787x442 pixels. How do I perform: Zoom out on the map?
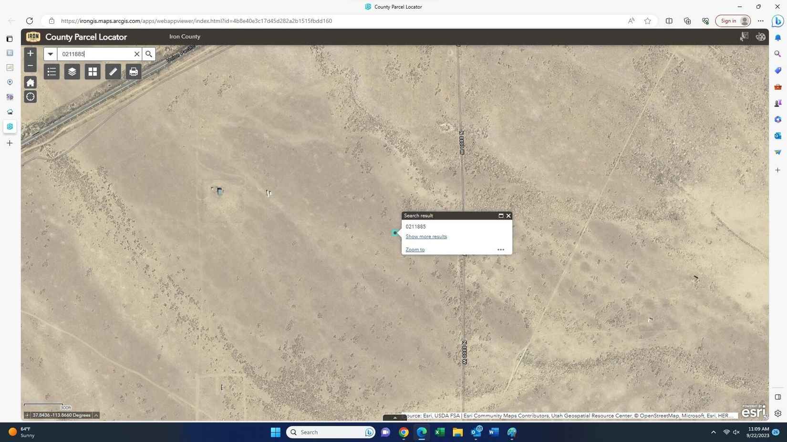point(31,66)
